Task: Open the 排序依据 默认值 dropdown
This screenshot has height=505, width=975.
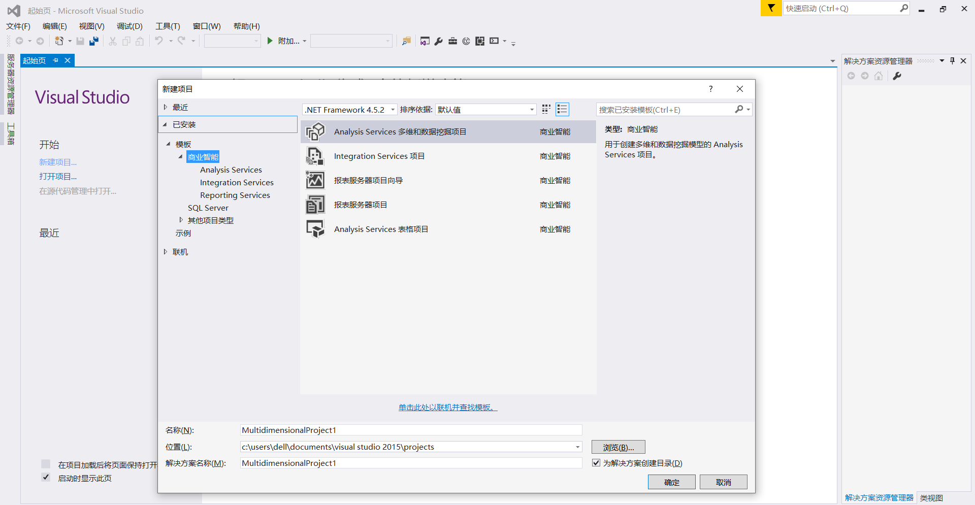Action: point(530,109)
